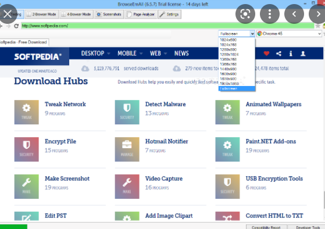Click the softpedia.com URL address field
Screen dimensions: 325x229
pyautogui.click(x=167, y=26)
